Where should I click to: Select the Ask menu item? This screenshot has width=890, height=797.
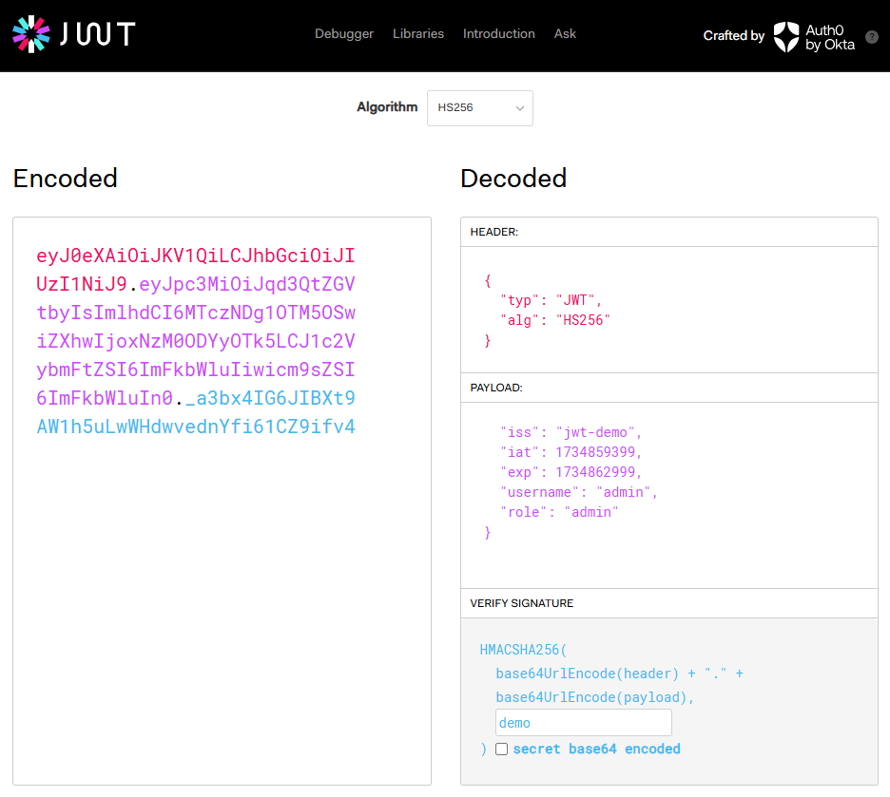(x=565, y=34)
